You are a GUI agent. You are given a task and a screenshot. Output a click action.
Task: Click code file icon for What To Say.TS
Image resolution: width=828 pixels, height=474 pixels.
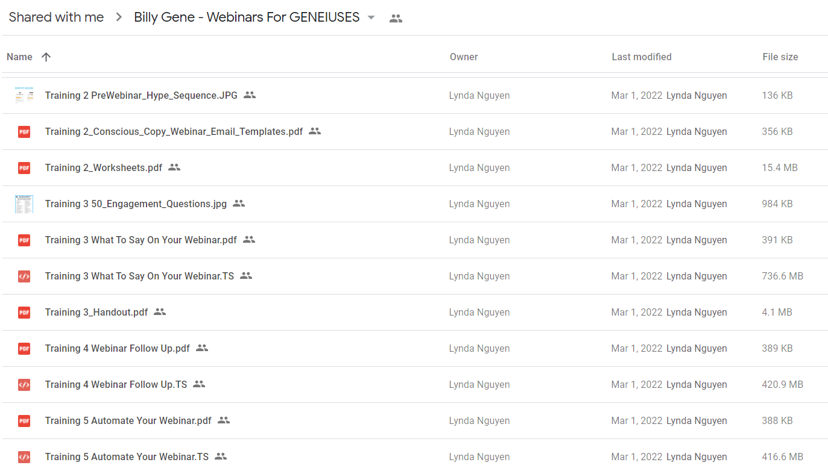tap(24, 276)
